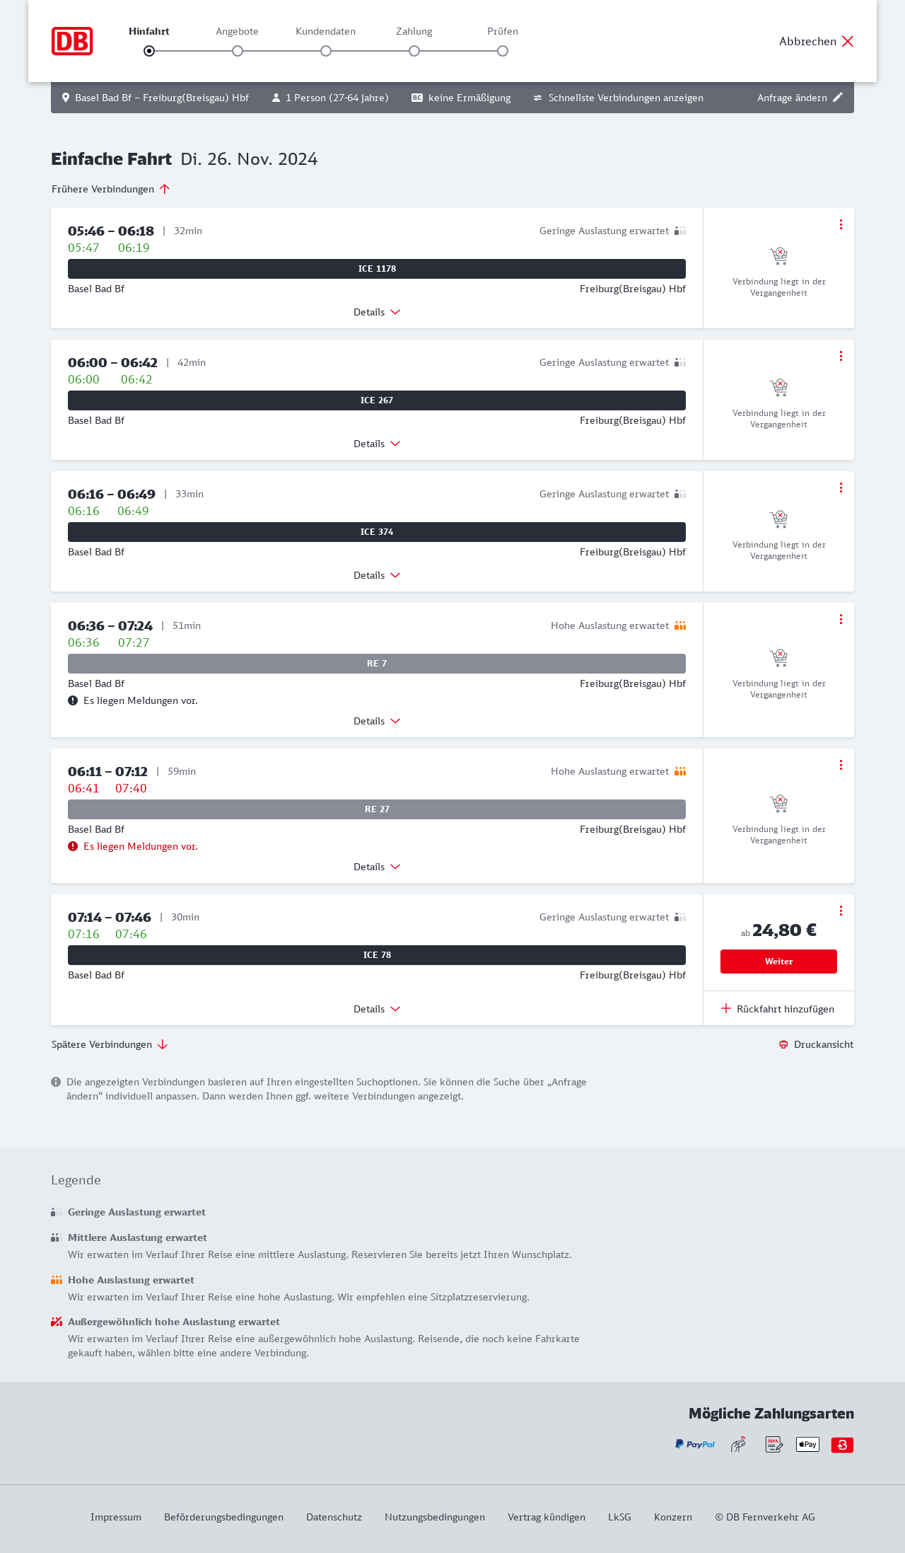Click the pencil icon beside Anfrage ändern
Screen dimensions: 905x1553
click(838, 98)
